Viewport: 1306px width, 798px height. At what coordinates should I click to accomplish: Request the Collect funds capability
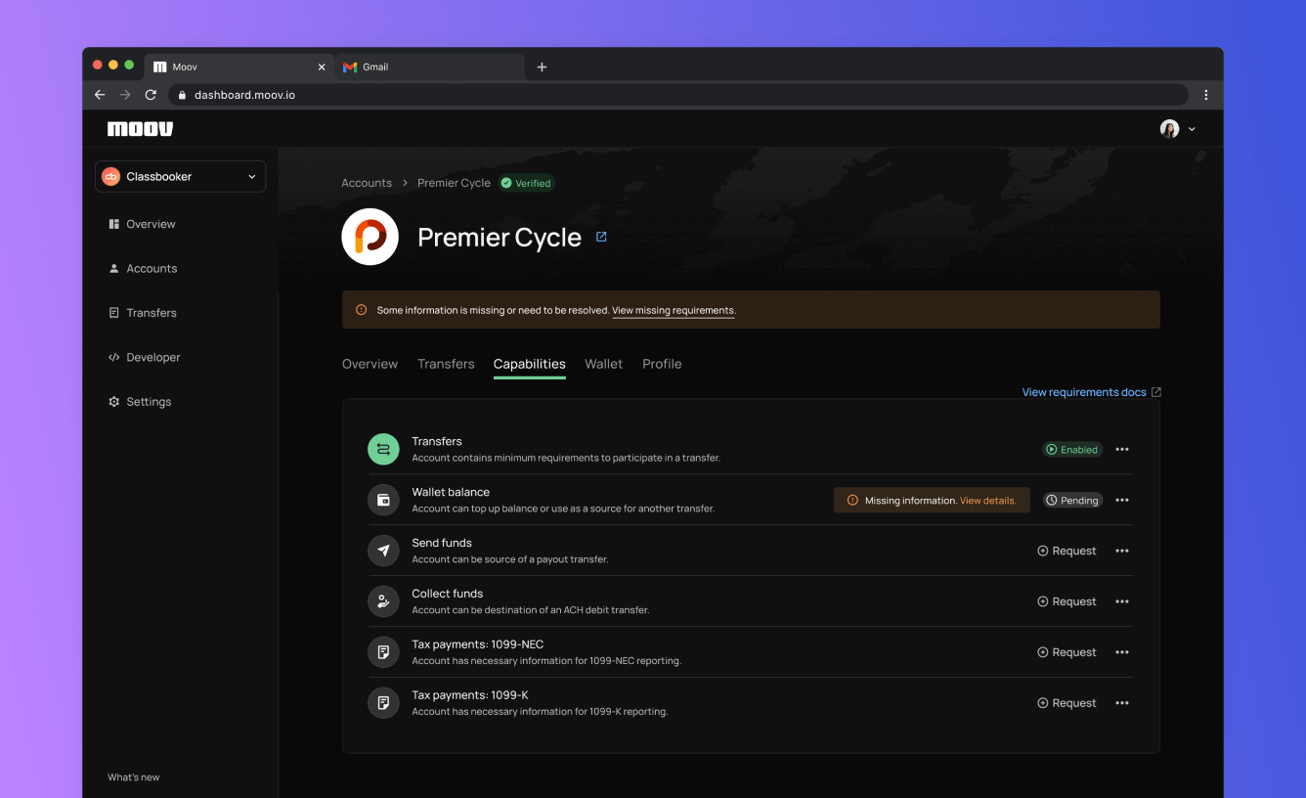1067,601
